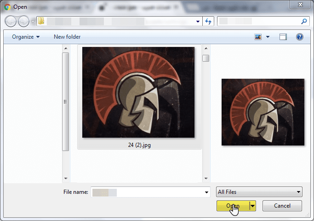Image resolution: width=314 pixels, height=221 pixels.
Task: Open the All Files type dropdown
Action: pyautogui.click(x=259, y=192)
